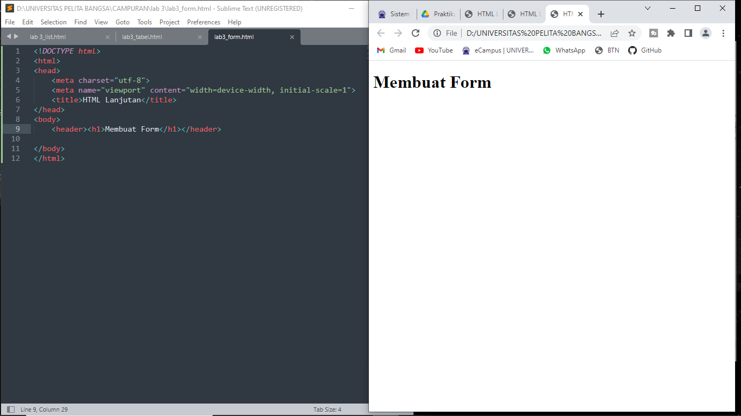This screenshot has height=416, width=741.
Task: Open the Preferences menu in Sublime Text
Action: 203,22
